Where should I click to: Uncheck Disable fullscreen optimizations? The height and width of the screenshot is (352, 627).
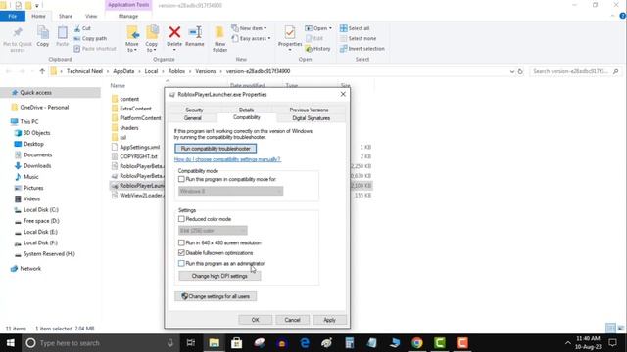(x=181, y=253)
